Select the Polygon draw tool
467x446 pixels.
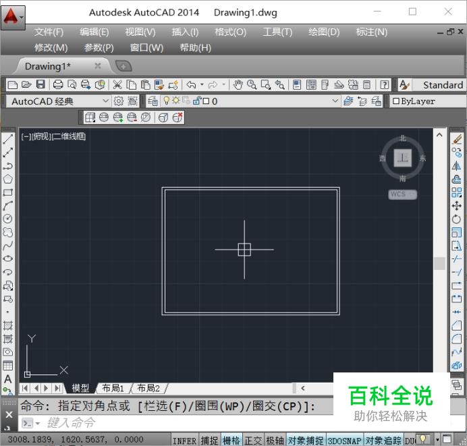[8, 179]
